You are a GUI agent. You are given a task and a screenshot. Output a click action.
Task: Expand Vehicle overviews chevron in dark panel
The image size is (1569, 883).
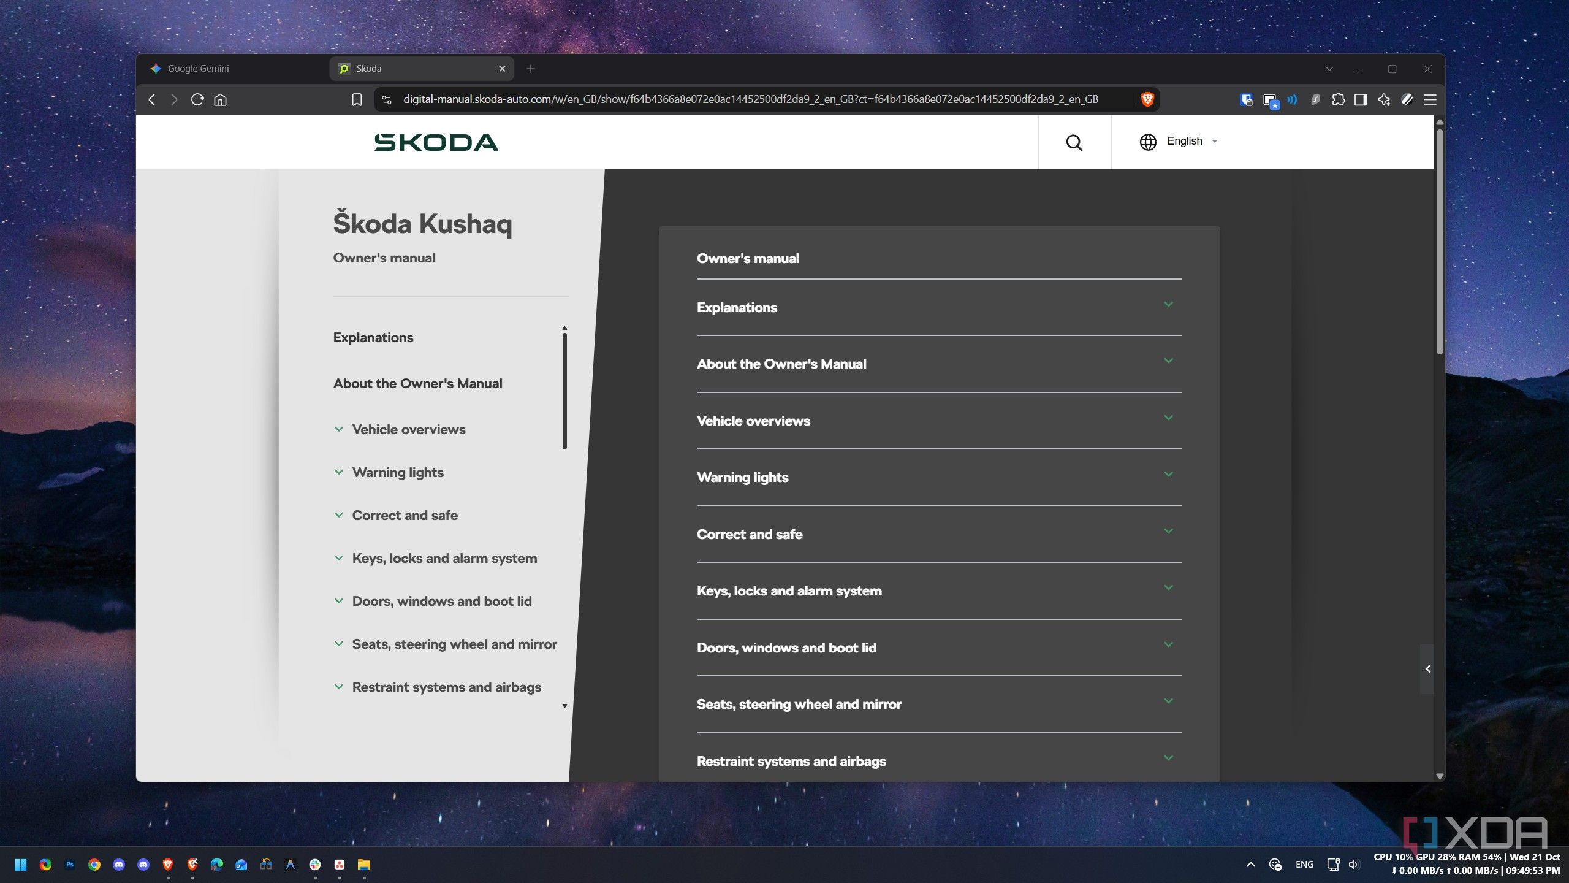(x=1168, y=418)
